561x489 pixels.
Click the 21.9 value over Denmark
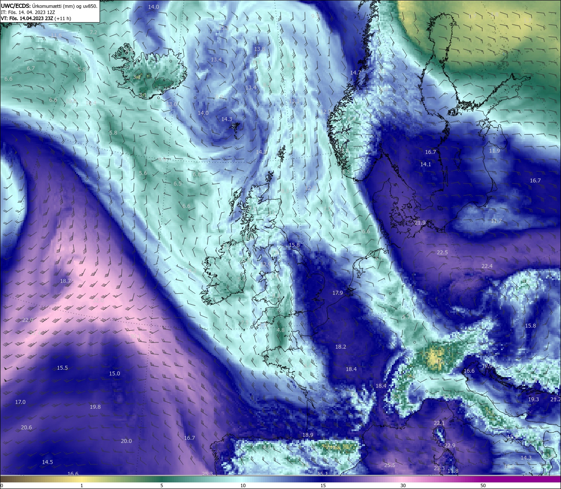pyautogui.click(x=420, y=223)
